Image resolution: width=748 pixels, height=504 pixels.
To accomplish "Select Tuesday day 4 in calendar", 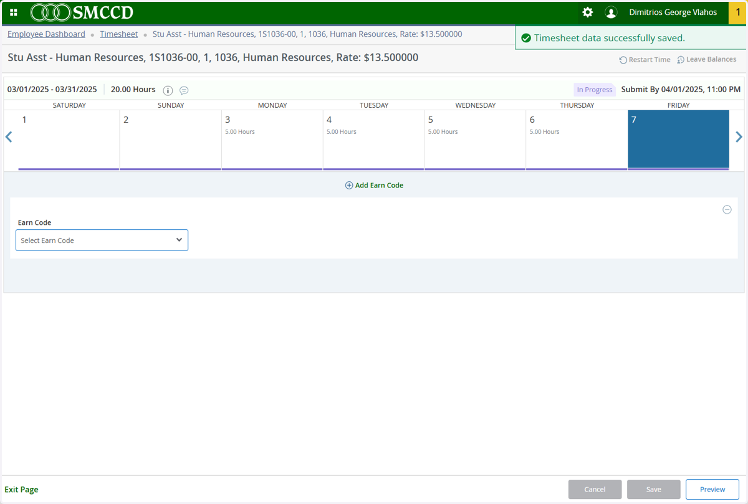I will (x=373, y=140).
